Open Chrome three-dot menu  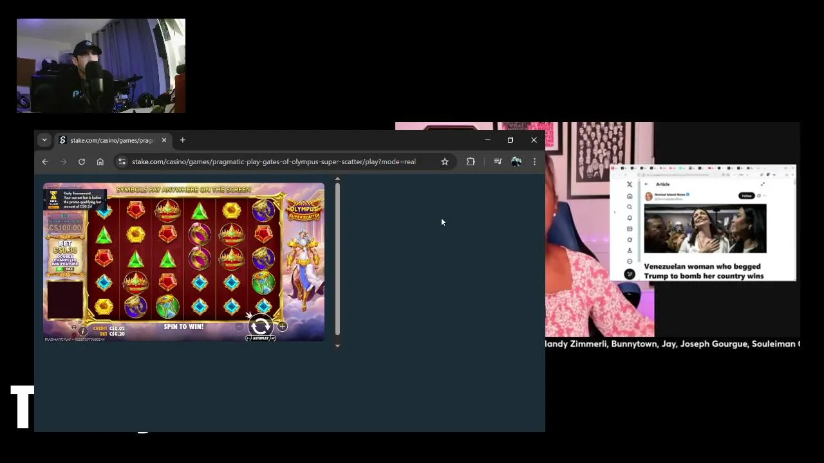tap(534, 161)
